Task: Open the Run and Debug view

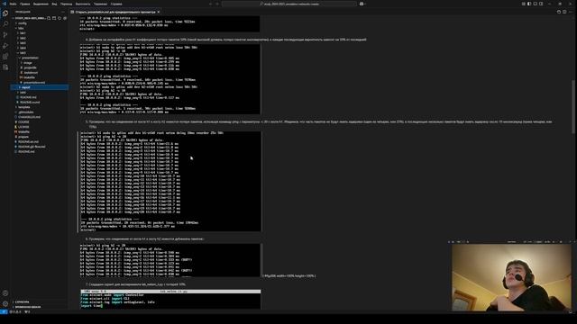Action: click(x=5, y=46)
